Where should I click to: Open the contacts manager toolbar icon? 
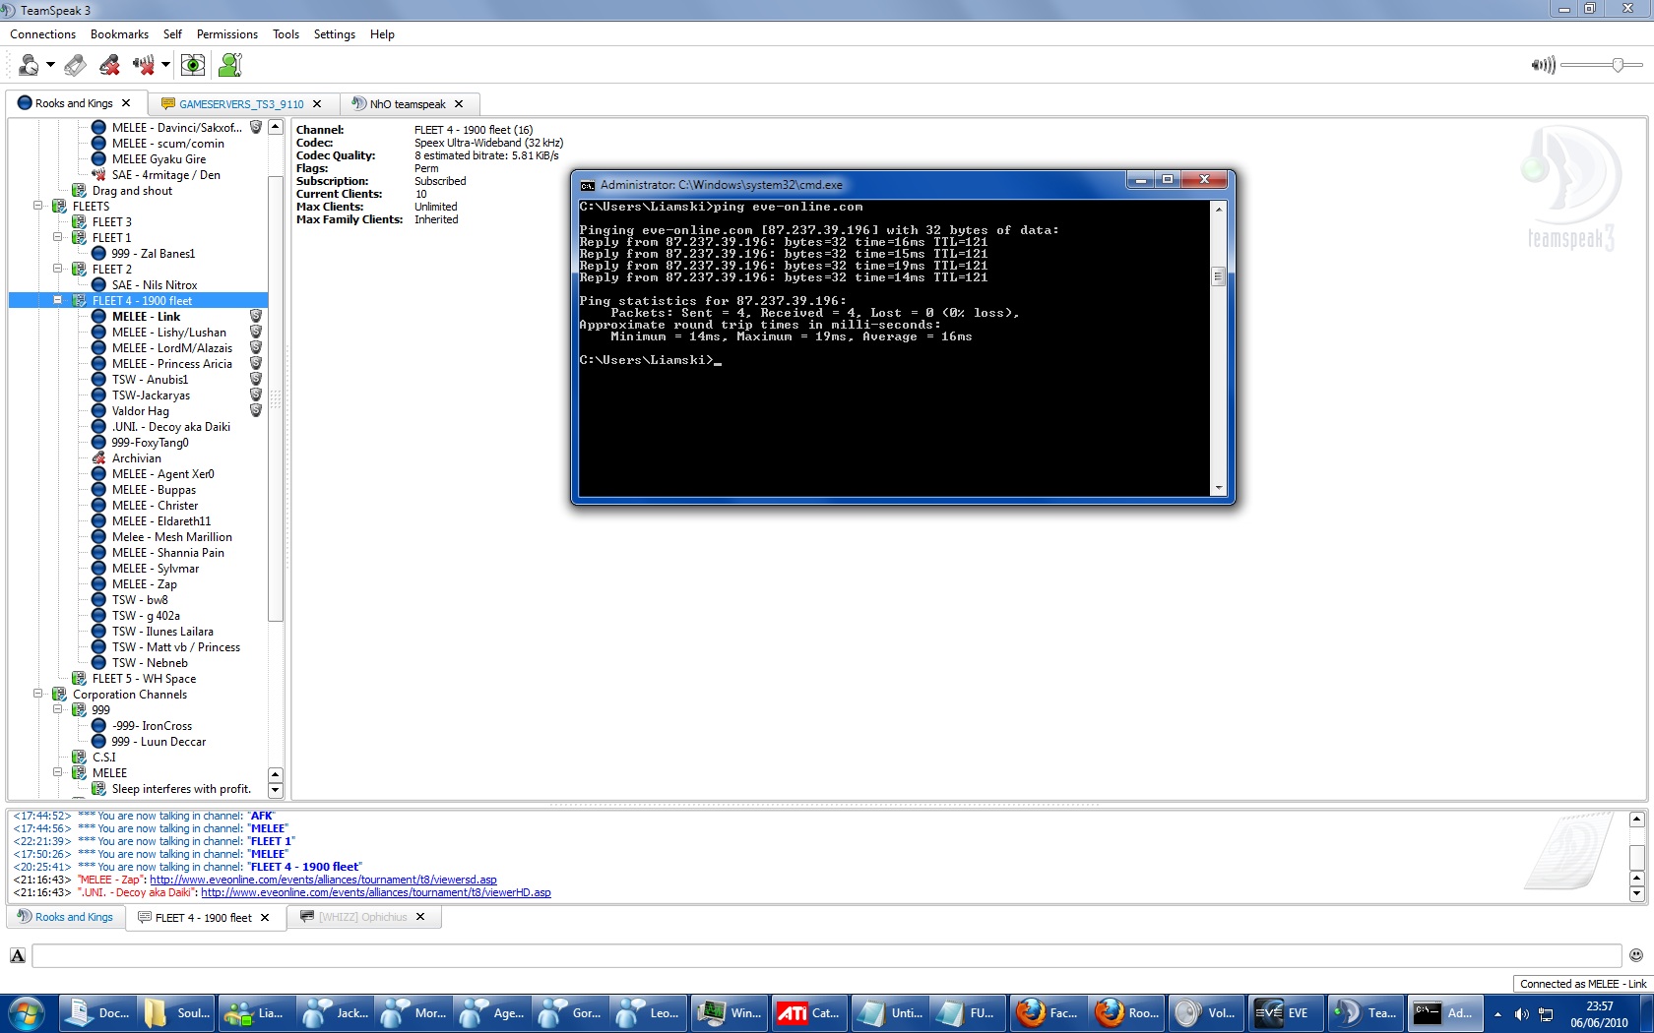point(229,65)
